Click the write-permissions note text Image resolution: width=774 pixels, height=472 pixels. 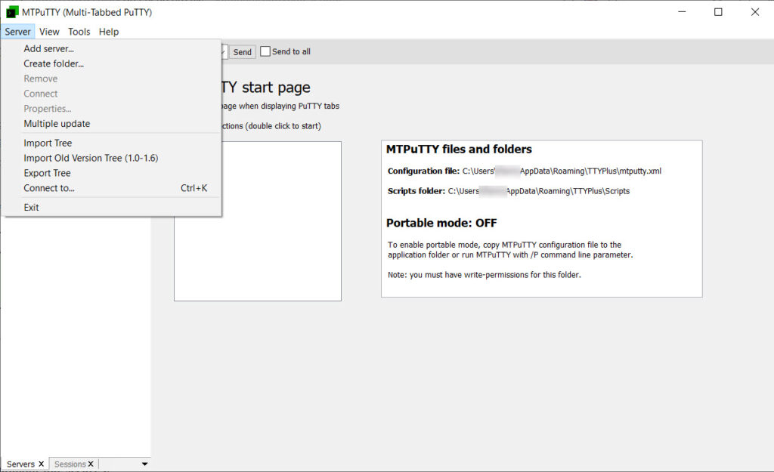pos(485,275)
